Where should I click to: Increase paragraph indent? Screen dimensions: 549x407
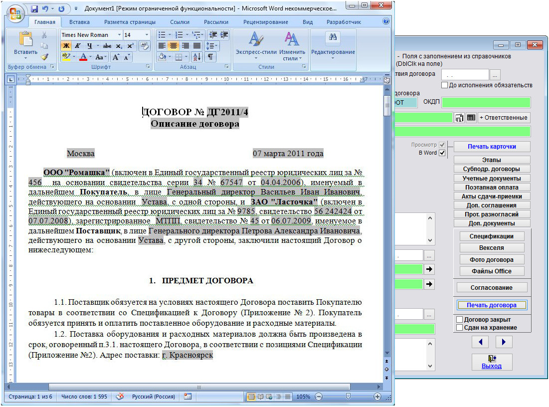(x=224, y=35)
